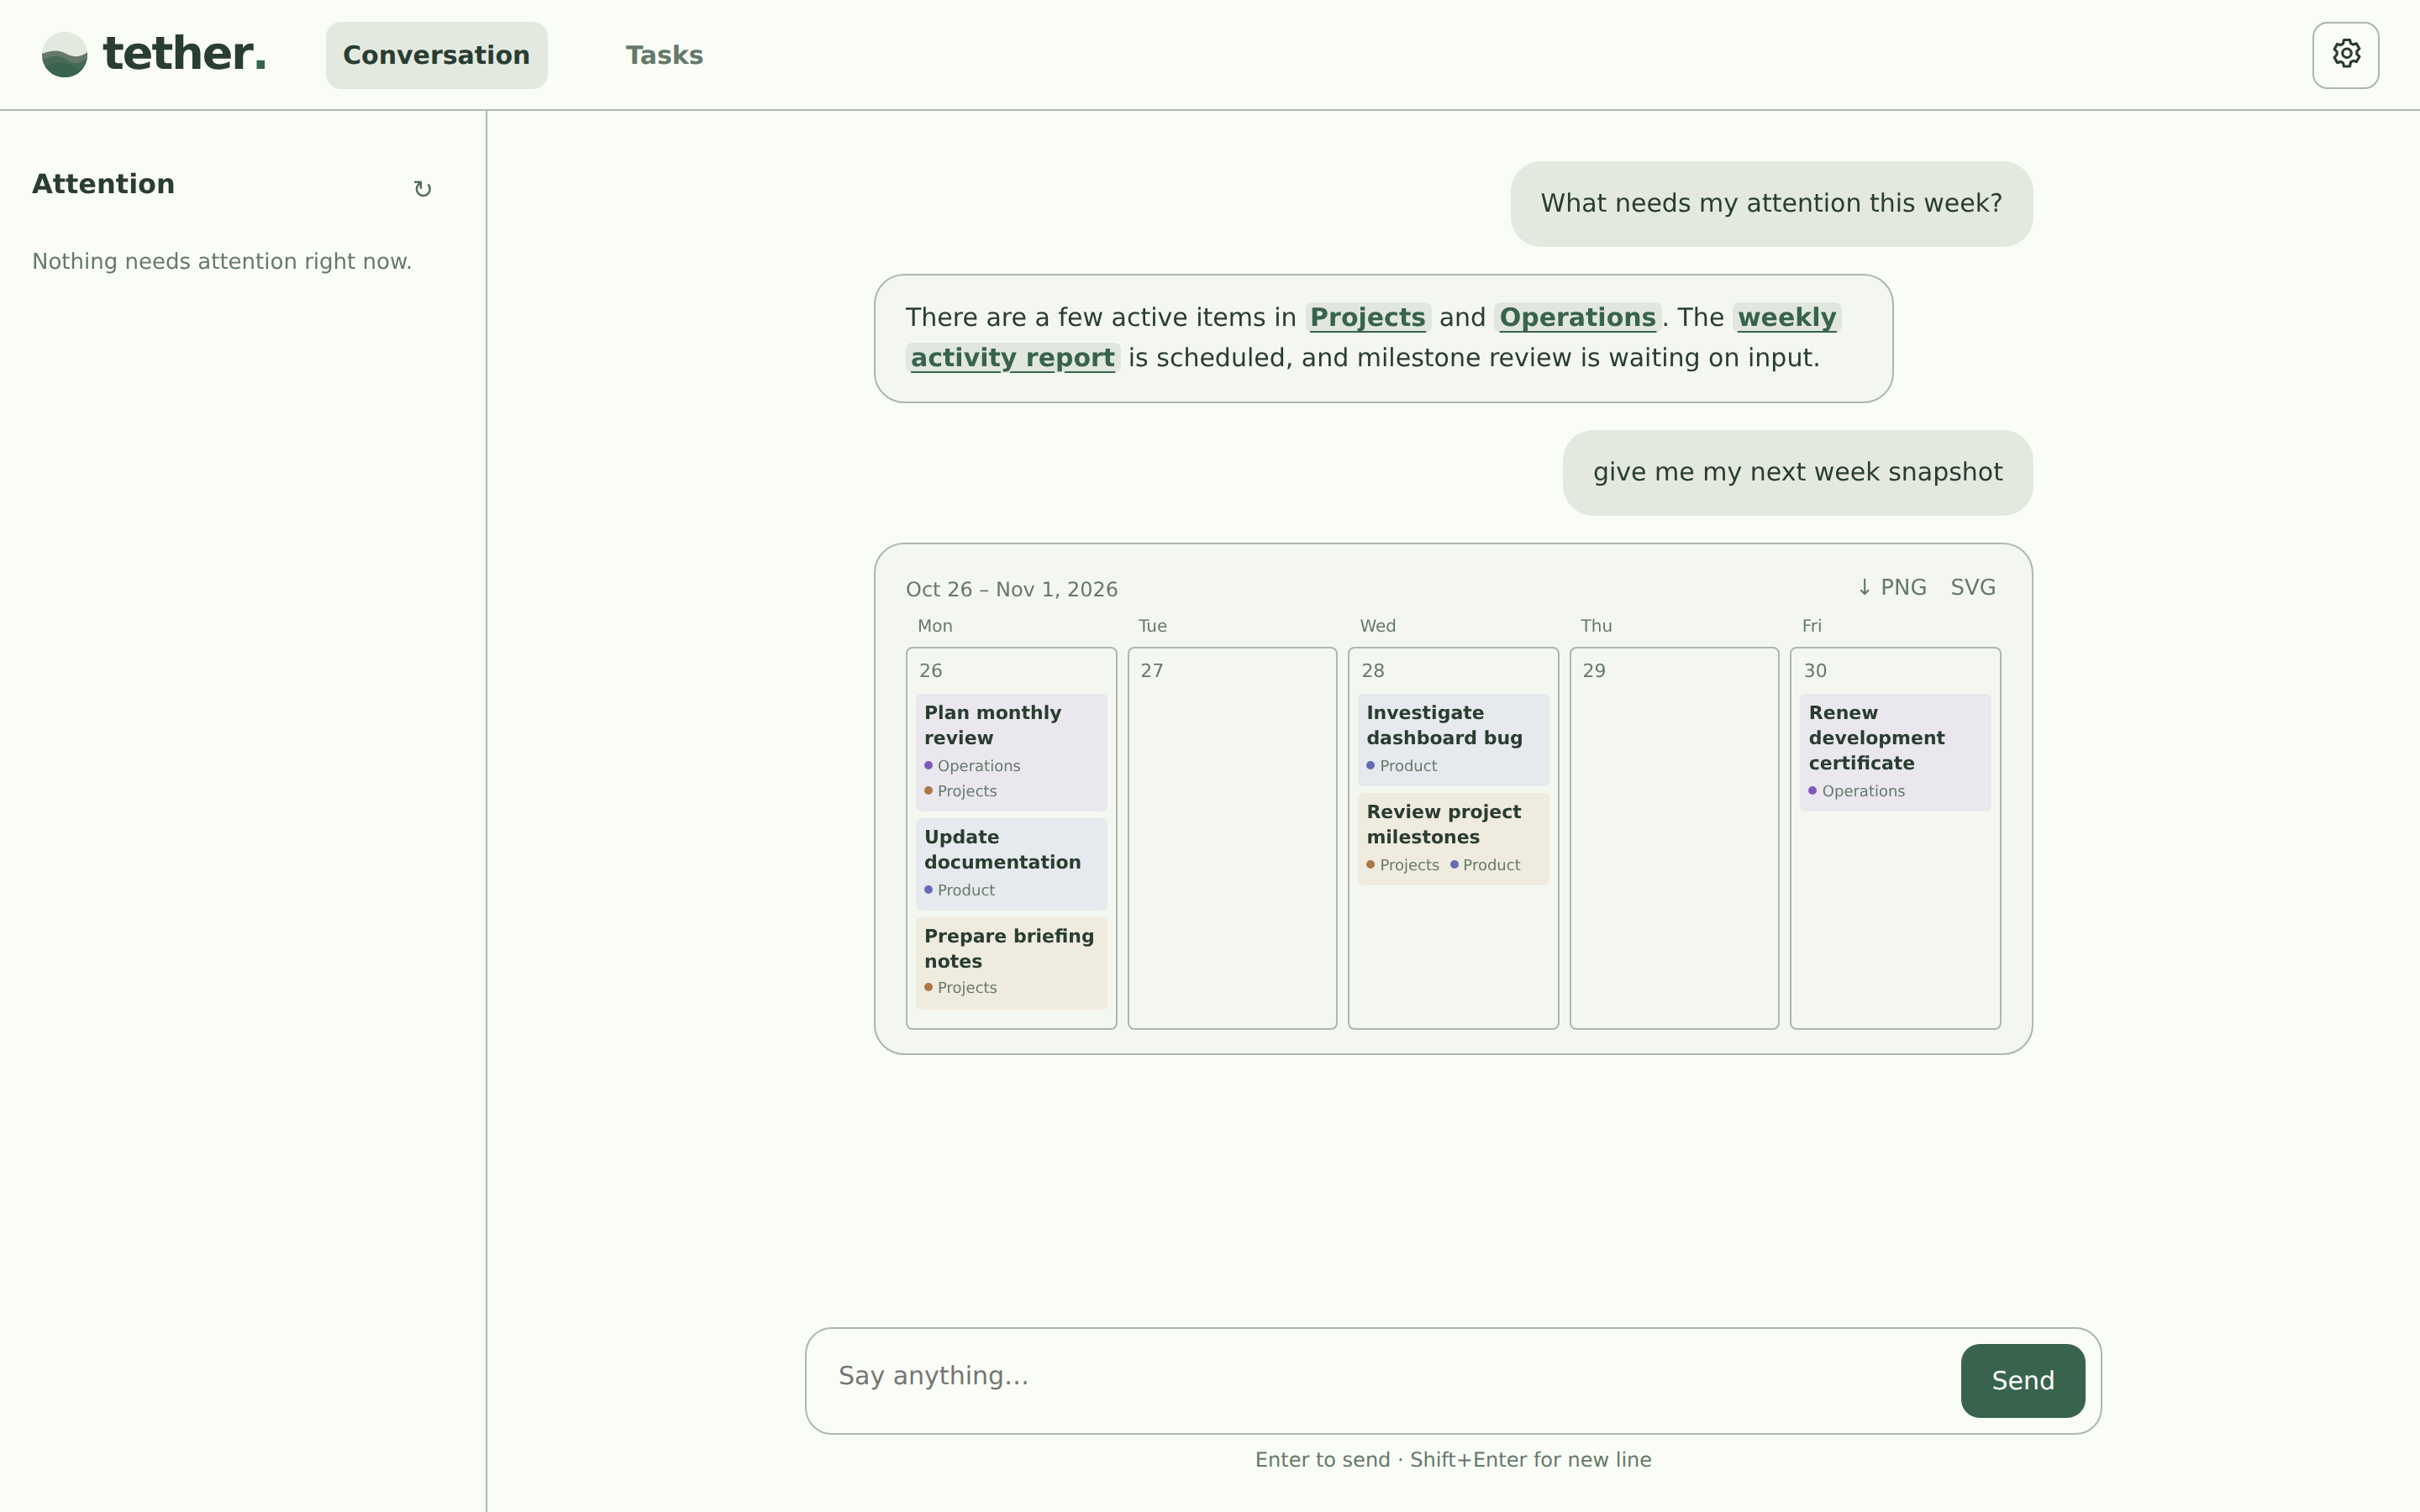Image resolution: width=2420 pixels, height=1512 pixels.
Task: Select the Conversation tab
Action: click(x=436, y=55)
